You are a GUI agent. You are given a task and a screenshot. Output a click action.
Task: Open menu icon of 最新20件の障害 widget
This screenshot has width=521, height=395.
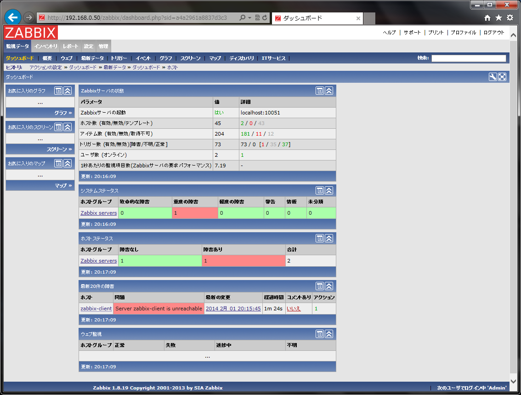point(320,286)
